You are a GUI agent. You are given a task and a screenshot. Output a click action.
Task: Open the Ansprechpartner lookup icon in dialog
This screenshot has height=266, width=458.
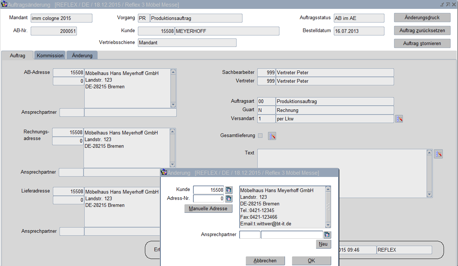tap(327, 235)
